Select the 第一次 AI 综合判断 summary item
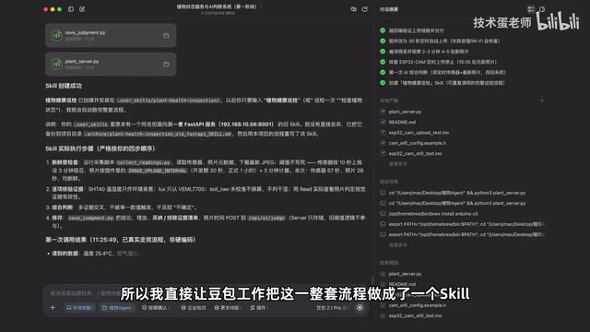This screenshot has height=332, width=590. pyautogui.click(x=447, y=72)
